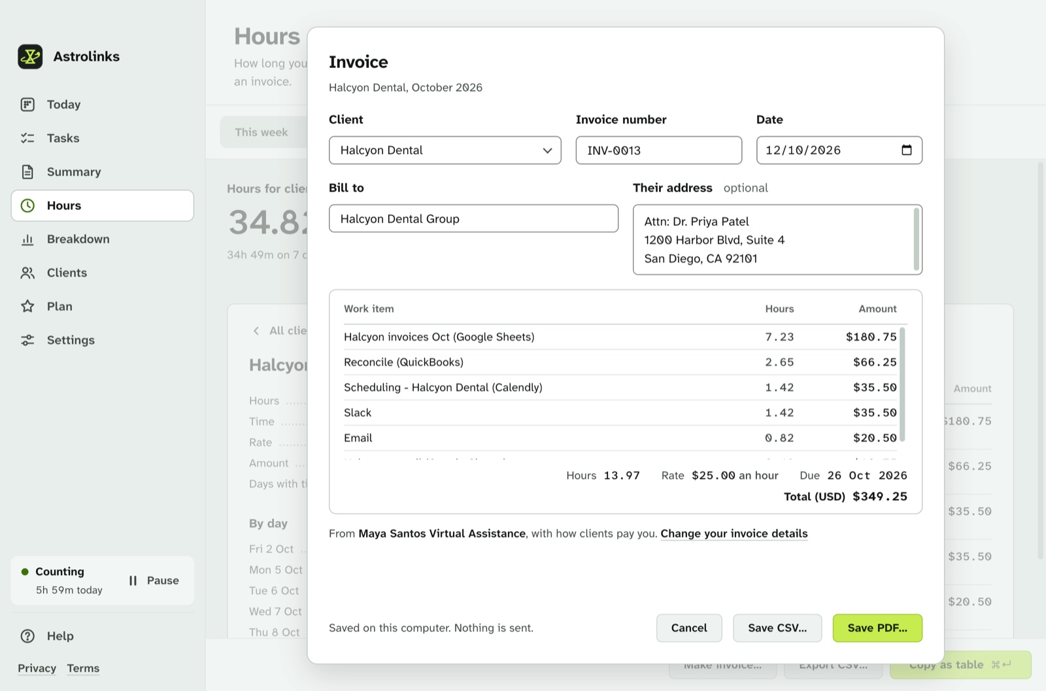Click the Settings sliders icon
This screenshot has height=691, width=1046.
pos(27,341)
